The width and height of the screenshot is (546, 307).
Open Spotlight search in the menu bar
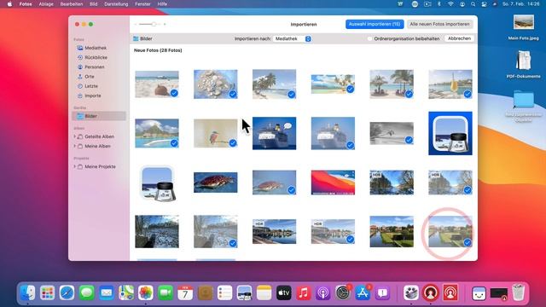point(473,4)
